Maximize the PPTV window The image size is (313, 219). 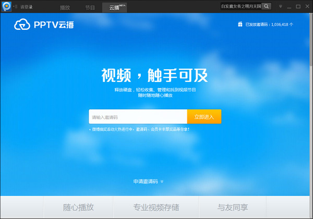298,7
